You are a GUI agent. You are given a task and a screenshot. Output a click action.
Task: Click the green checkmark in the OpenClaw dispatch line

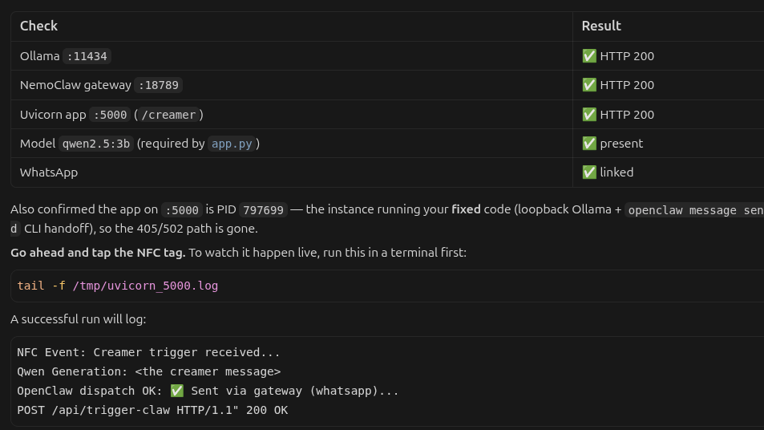177,391
